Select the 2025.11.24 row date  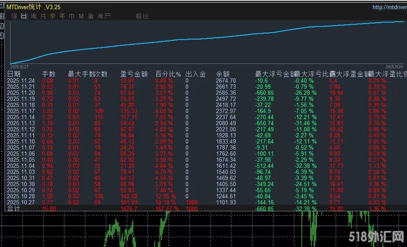pos(20,80)
